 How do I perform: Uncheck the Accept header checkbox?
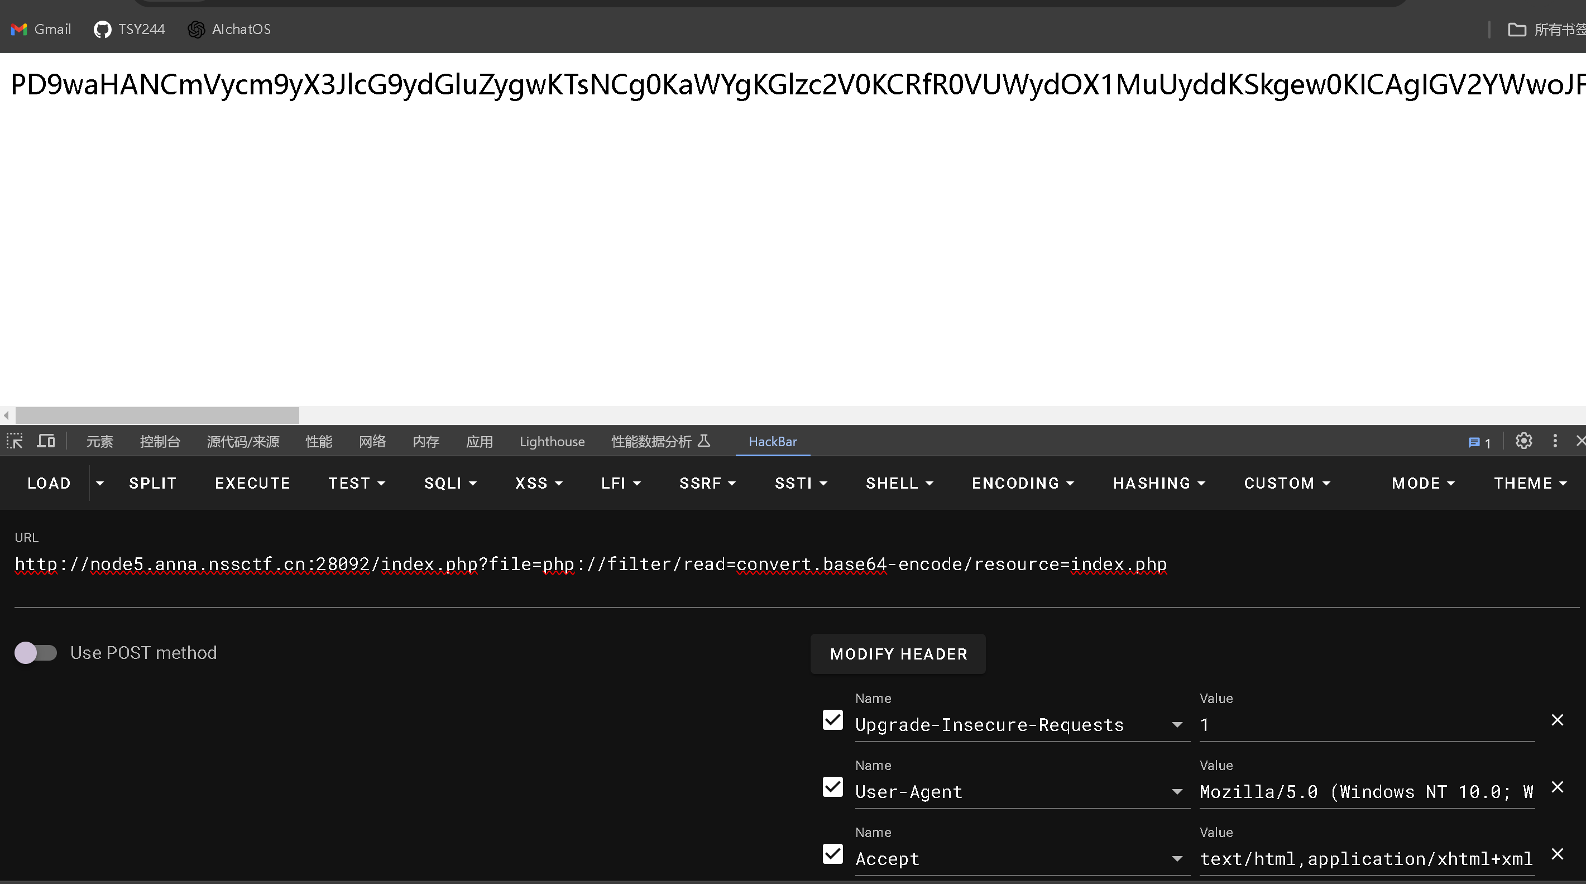point(832,854)
